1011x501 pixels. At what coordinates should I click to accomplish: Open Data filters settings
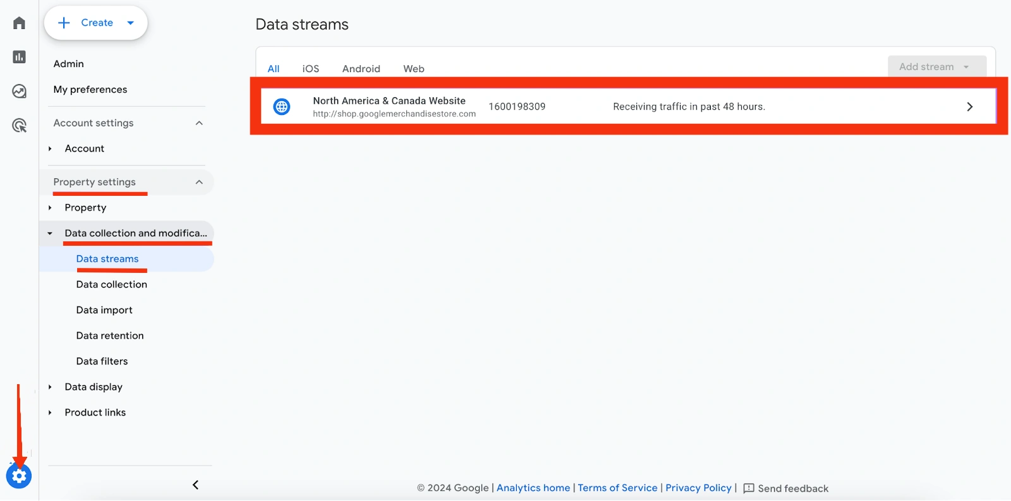point(102,361)
